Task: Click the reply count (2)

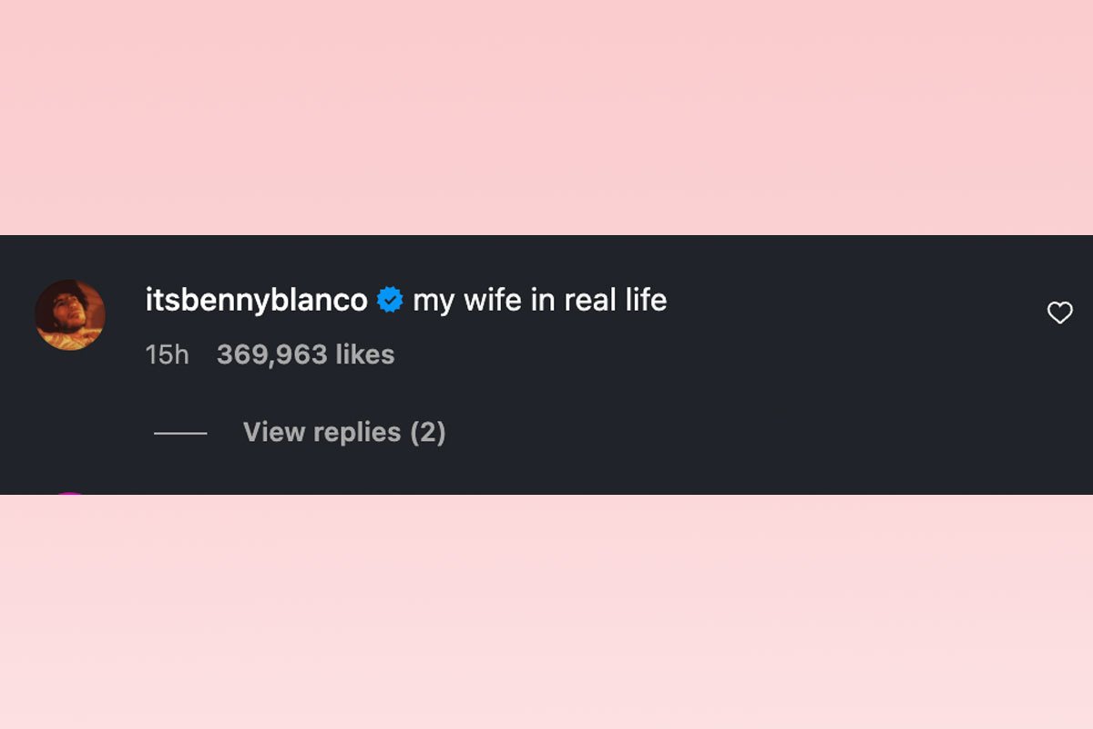Action: (427, 432)
